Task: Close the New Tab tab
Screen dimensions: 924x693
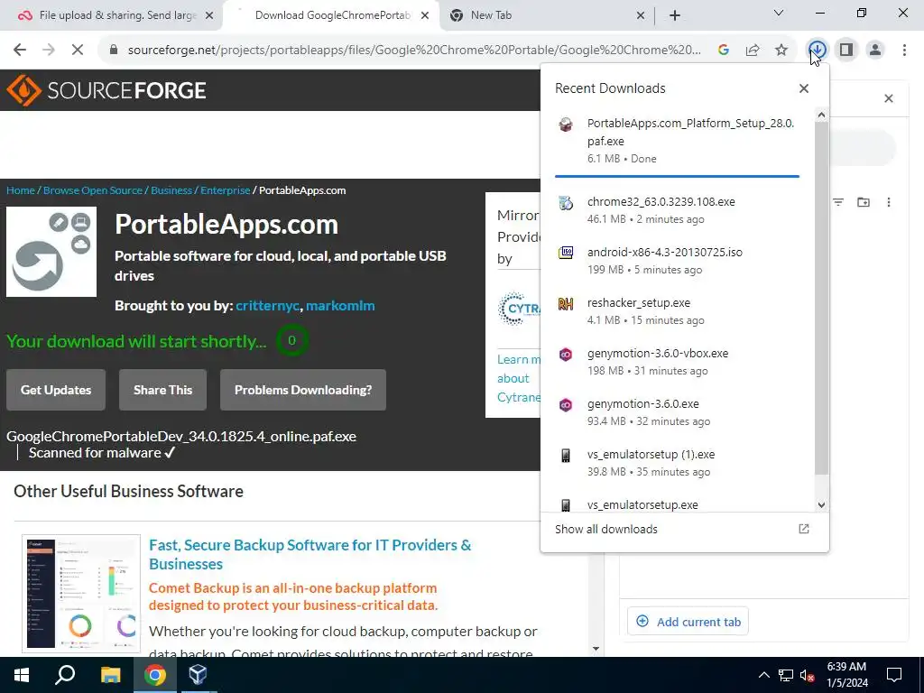Action: (641, 16)
